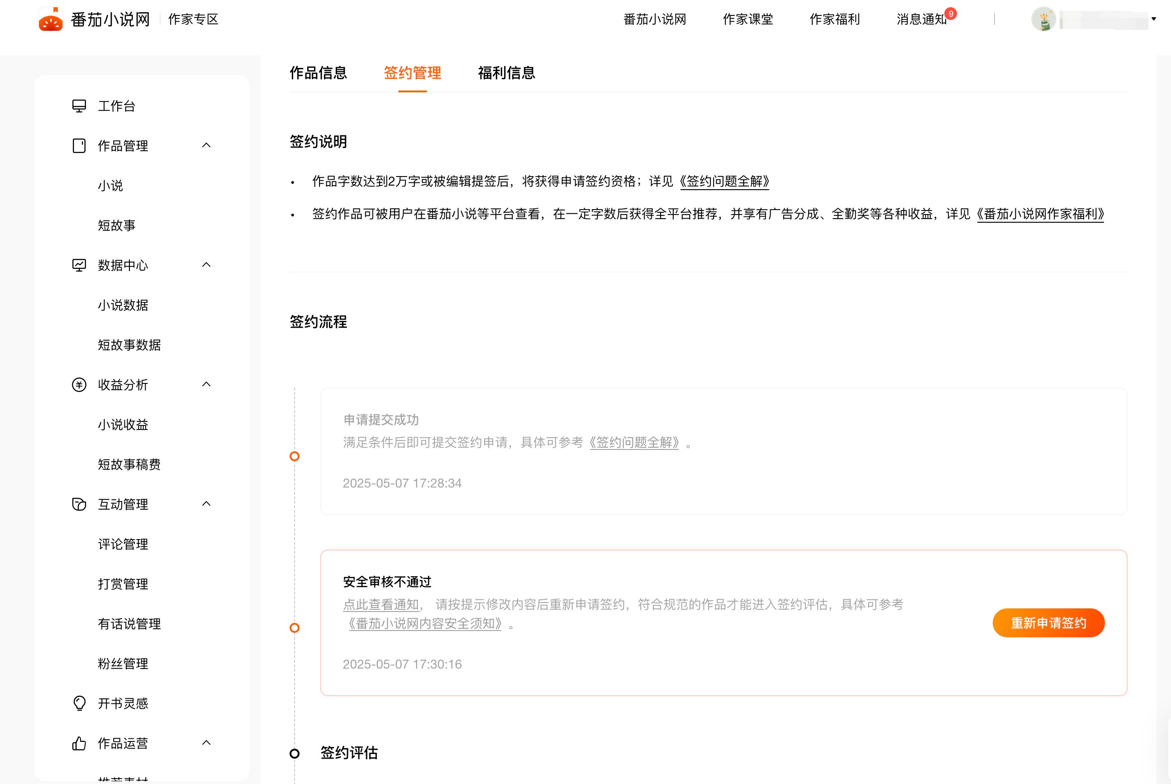Click the timeline marker for 安全审核不通过
Viewport: 1171px width, 784px height.
pyautogui.click(x=295, y=627)
